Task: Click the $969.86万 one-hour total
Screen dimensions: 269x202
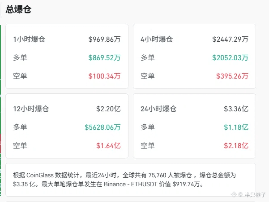Action: pyautogui.click(x=104, y=39)
